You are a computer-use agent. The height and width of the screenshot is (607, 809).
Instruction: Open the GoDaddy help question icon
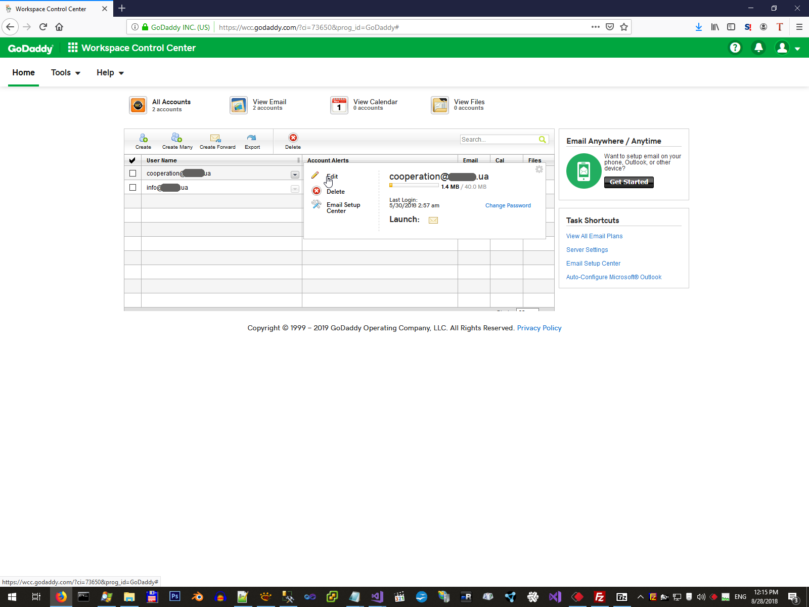[x=735, y=48]
